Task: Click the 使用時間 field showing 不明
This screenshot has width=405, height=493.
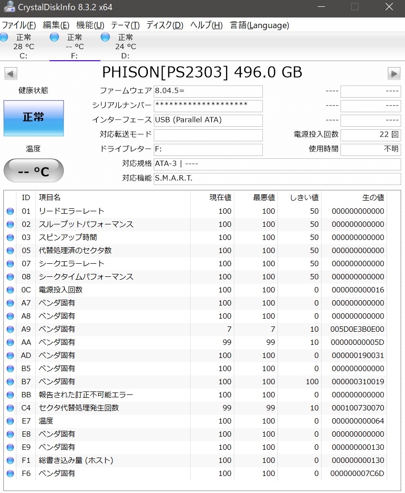Action: pos(371,150)
